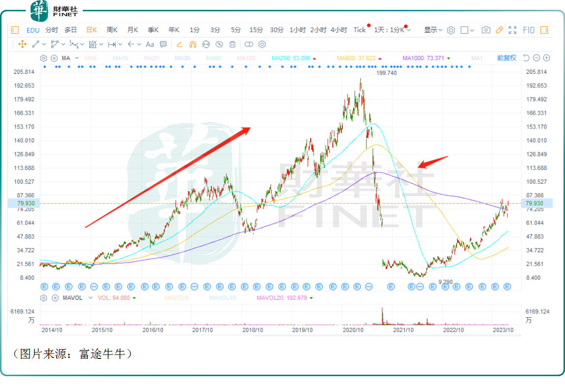
Task: Select the arrow annotation tool
Action: click(131, 44)
